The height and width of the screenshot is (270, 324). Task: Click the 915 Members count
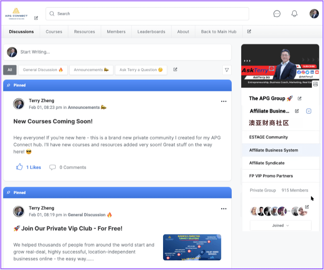click(x=295, y=190)
